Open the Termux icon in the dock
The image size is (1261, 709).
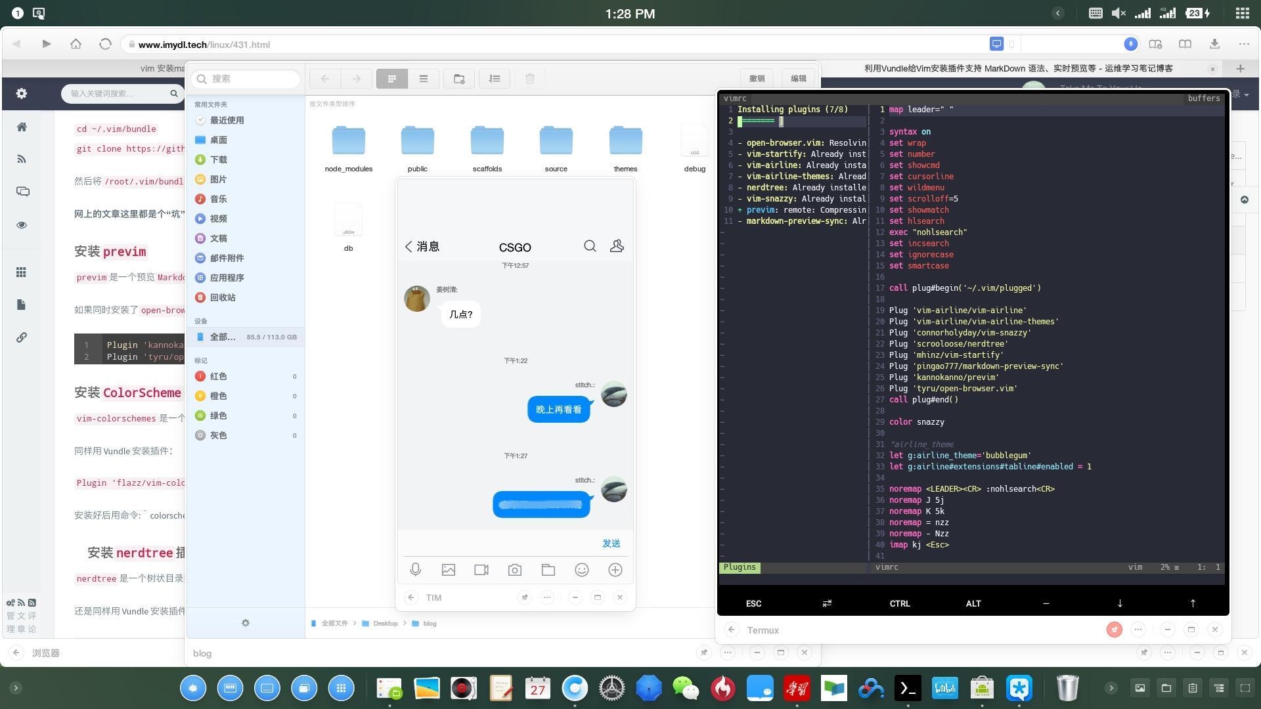[908, 688]
